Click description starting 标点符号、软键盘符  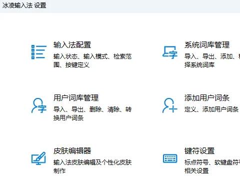point(212,166)
